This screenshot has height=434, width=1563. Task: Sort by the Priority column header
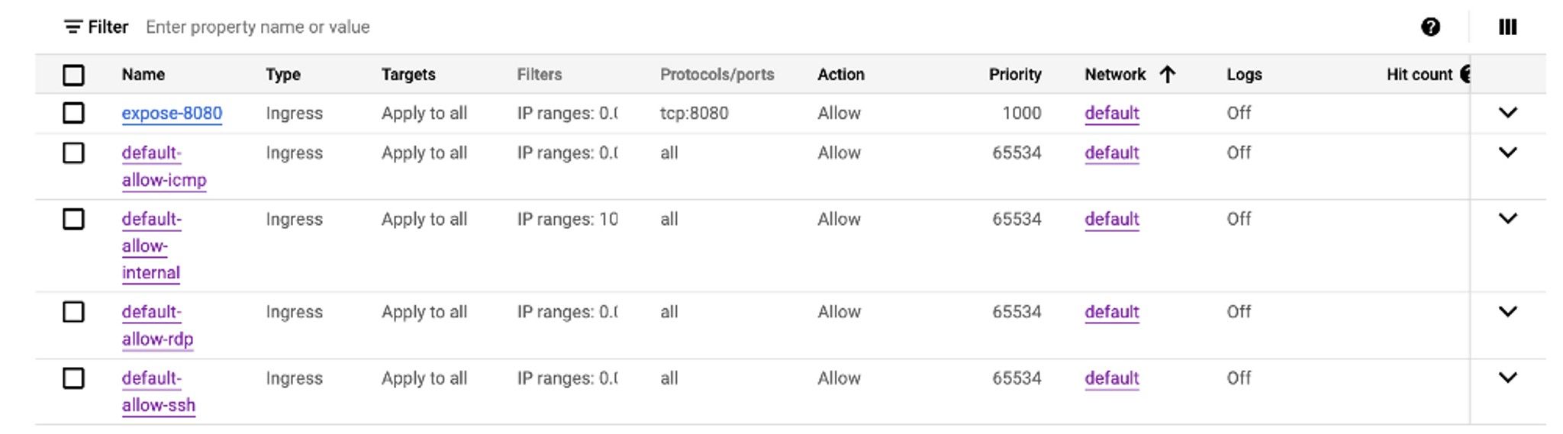click(1014, 74)
